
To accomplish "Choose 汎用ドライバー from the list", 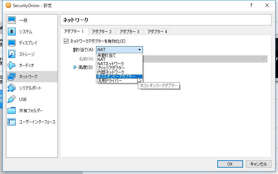I will pyautogui.click(x=119, y=81).
